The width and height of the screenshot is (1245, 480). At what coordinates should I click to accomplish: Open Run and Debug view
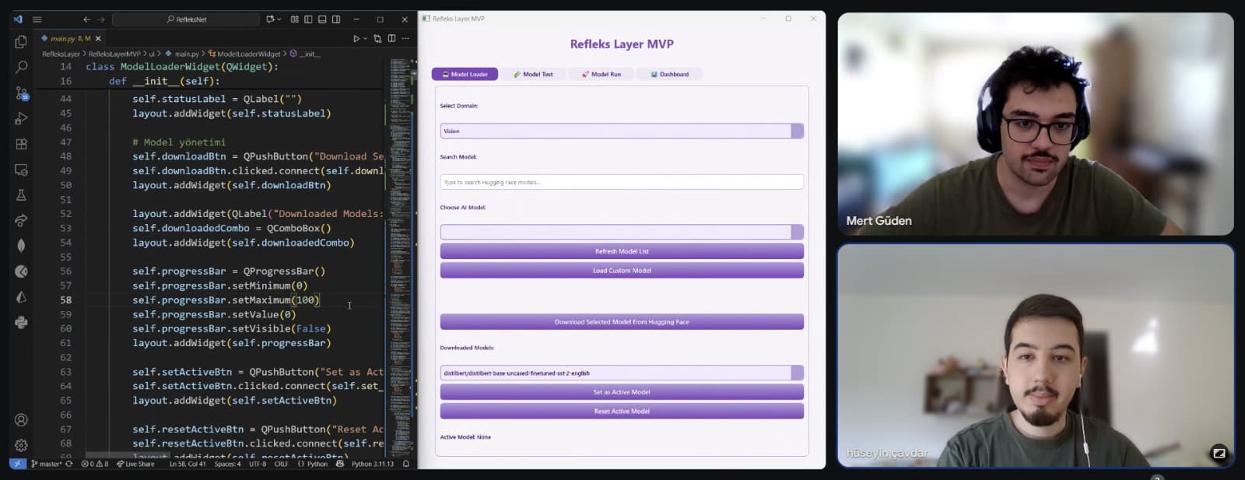coord(21,119)
